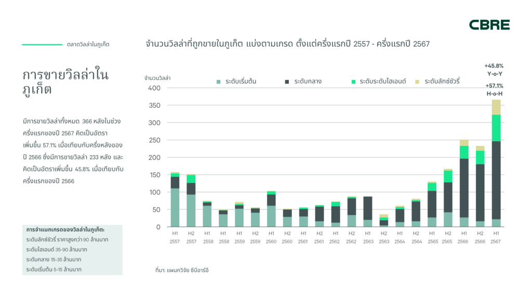
Task: Click the ระดับกลาง legend dark square
Action: point(287,81)
